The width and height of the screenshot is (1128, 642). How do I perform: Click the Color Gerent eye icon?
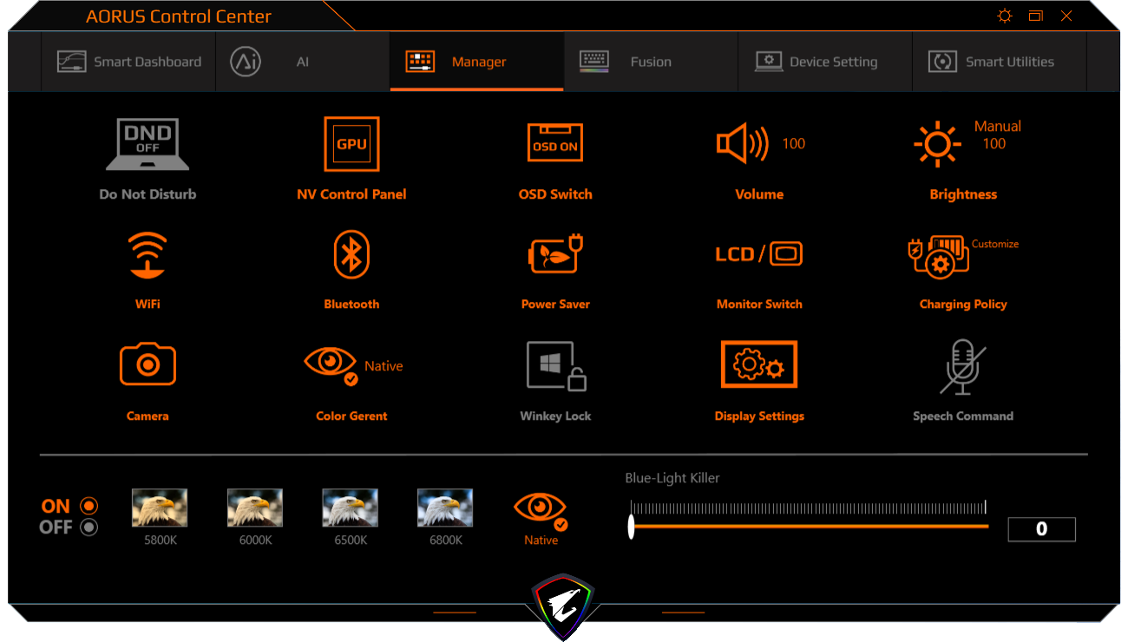tap(331, 365)
